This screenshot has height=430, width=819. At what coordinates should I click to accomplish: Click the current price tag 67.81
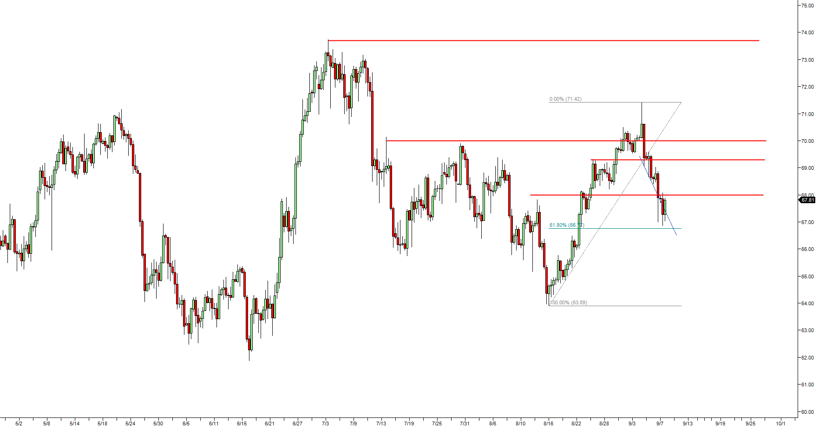tap(807, 200)
